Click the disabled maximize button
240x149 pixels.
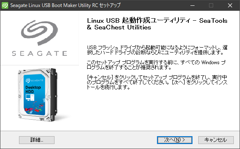211,5
